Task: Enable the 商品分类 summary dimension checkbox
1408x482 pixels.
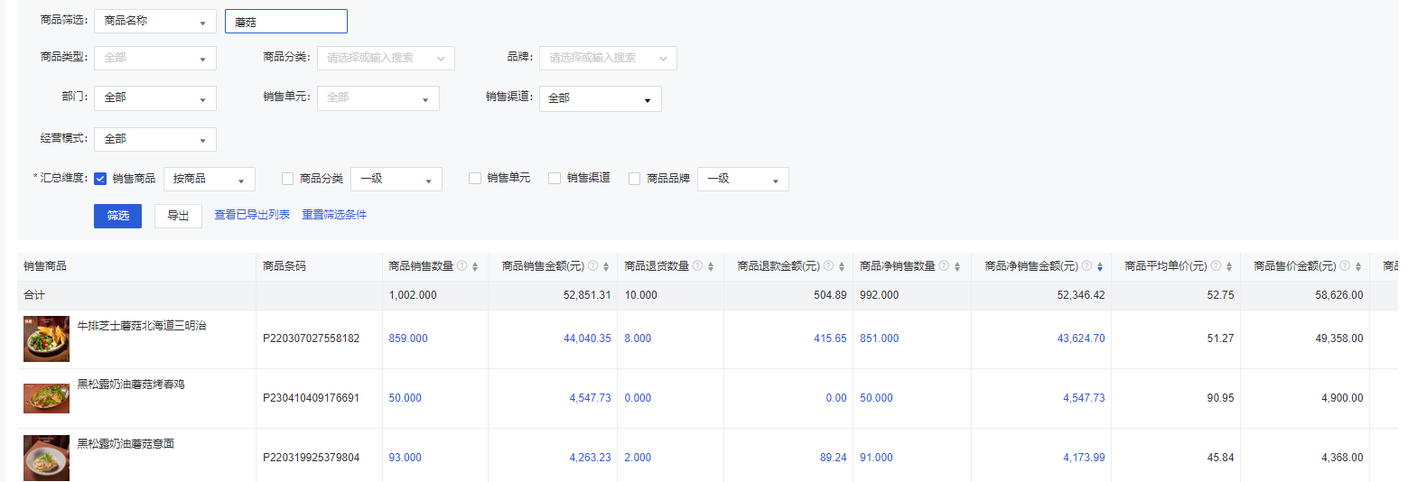Action: point(287,179)
